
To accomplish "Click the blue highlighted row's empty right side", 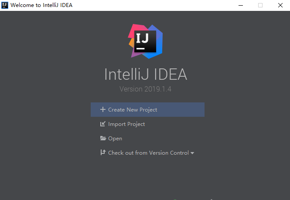I will pos(181,110).
